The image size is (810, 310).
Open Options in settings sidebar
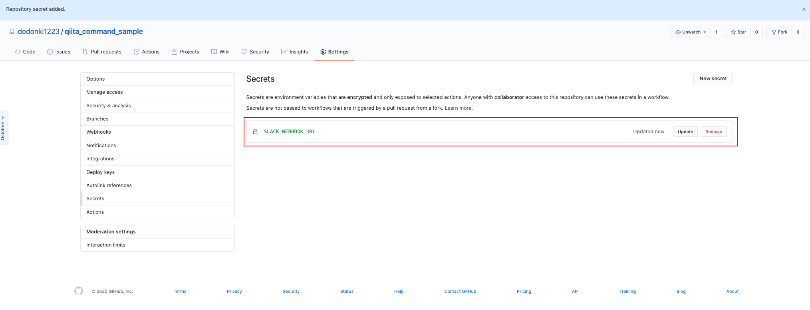[x=157, y=79]
